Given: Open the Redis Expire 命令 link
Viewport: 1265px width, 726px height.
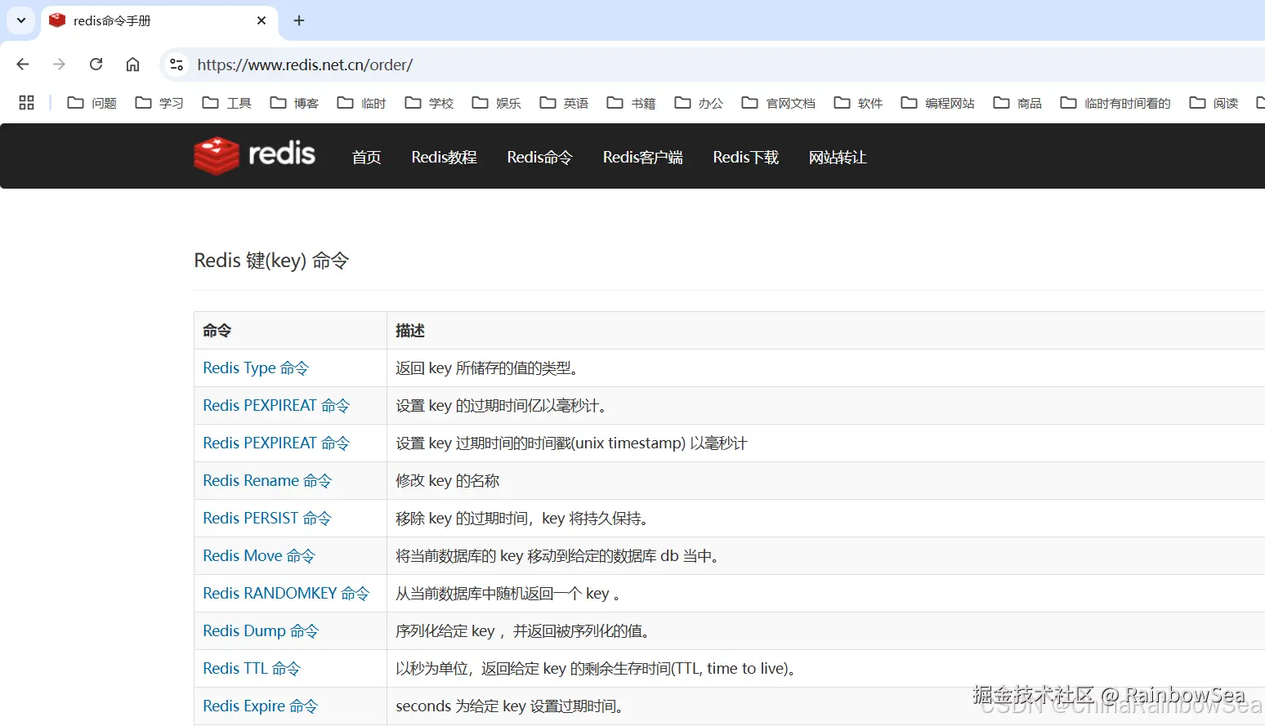Looking at the screenshot, I should tap(260, 706).
